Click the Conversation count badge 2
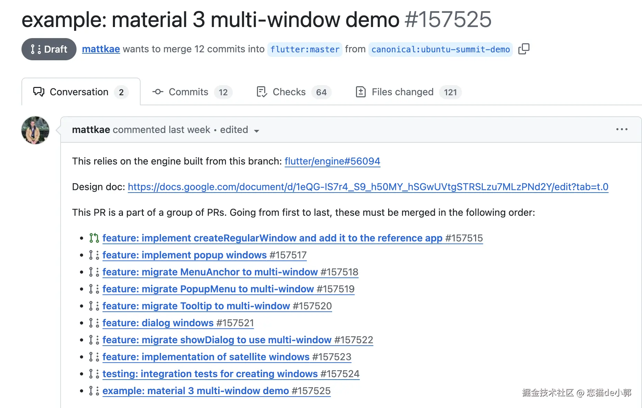 [x=121, y=92]
